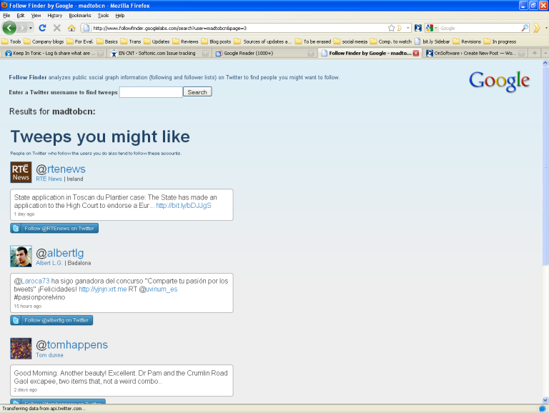Image resolution: width=549 pixels, height=413 pixels.
Task: Click the blue toolbar icon beside the search box
Action: (417, 28)
